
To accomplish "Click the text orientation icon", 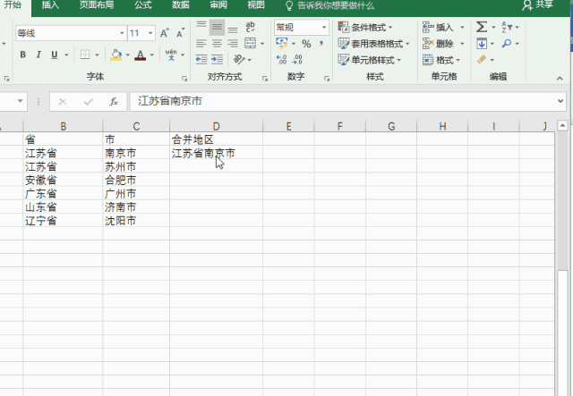I will pos(239,59).
